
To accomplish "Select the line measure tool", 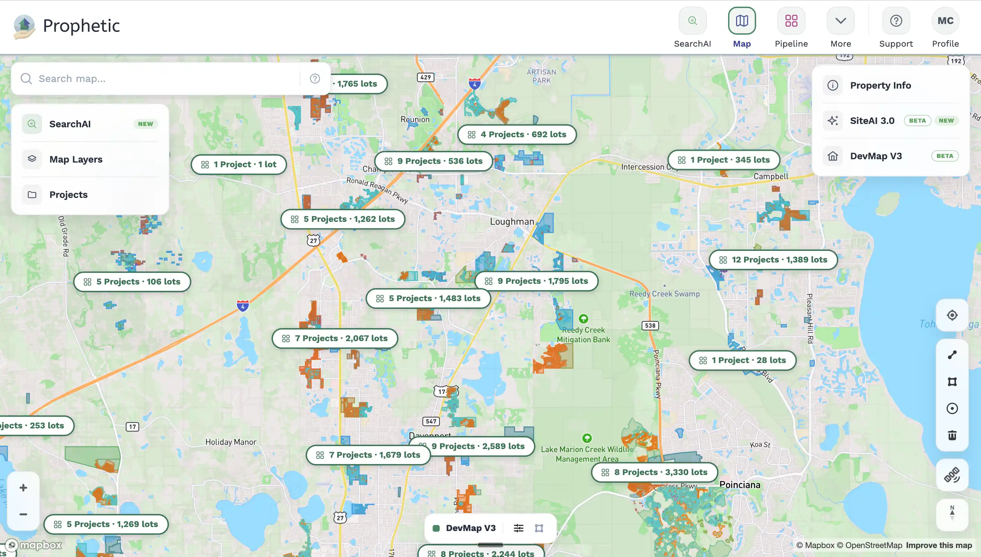I will point(952,355).
